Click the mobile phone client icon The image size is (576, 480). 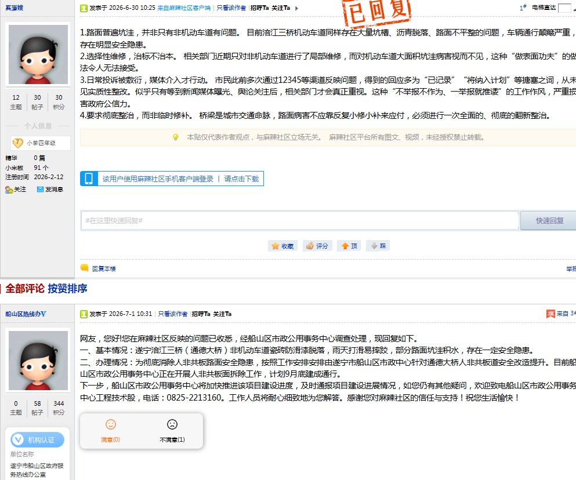[89, 179]
